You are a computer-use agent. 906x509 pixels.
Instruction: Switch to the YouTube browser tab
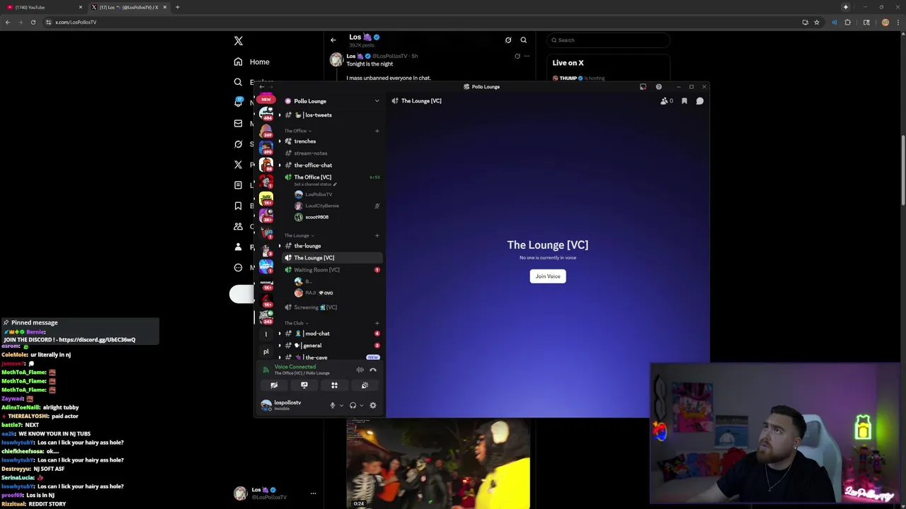(42, 7)
